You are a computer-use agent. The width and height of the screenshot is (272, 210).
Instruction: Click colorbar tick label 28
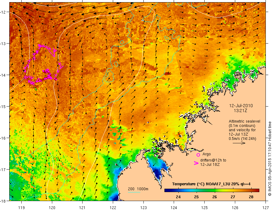pos(251,197)
